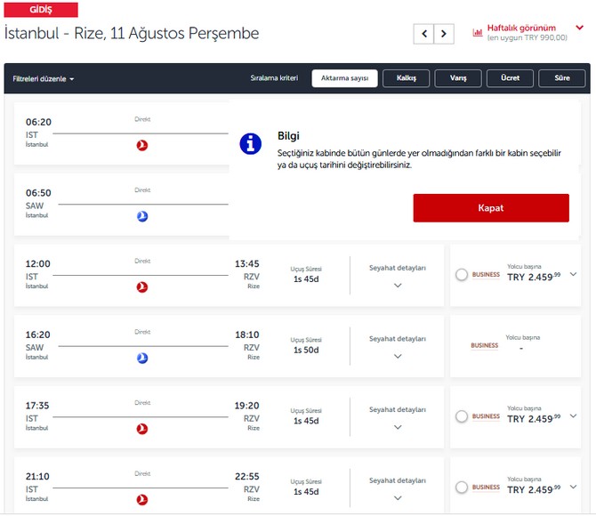This screenshot has height=516, width=596.
Task: Sort flights by Kalkış time
Action: point(407,78)
